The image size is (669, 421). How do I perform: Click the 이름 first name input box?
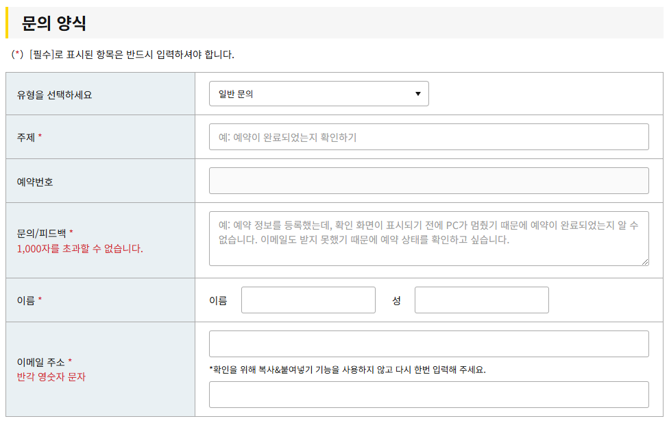(308, 300)
